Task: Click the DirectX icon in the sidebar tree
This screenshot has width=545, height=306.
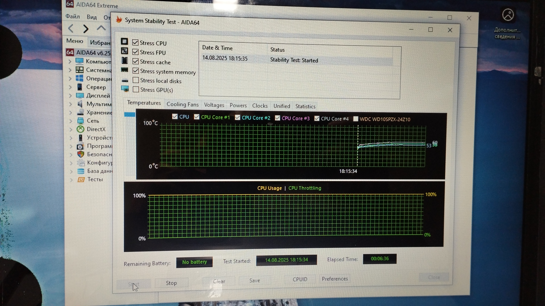Action: [x=81, y=129]
